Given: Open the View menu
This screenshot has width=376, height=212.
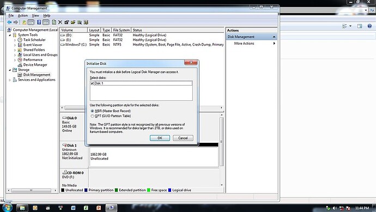Looking at the screenshot, I should point(35,16).
